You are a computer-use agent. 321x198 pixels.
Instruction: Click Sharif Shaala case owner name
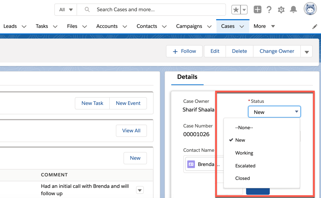pyautogui.click(x=198, y=110)
